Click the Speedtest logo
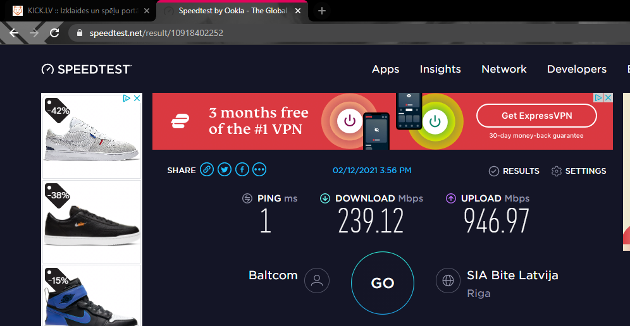 click(87, 69)
